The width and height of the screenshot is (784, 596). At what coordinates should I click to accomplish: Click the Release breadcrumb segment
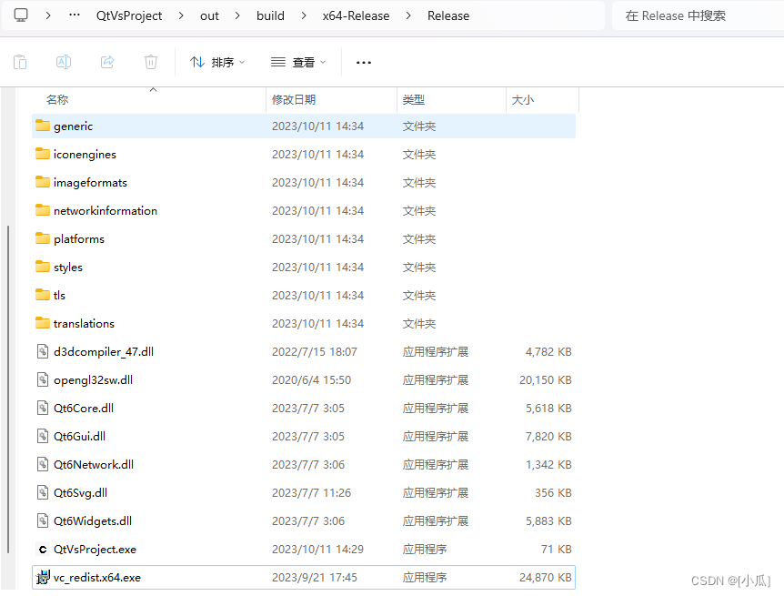click(x=448, y=16)
